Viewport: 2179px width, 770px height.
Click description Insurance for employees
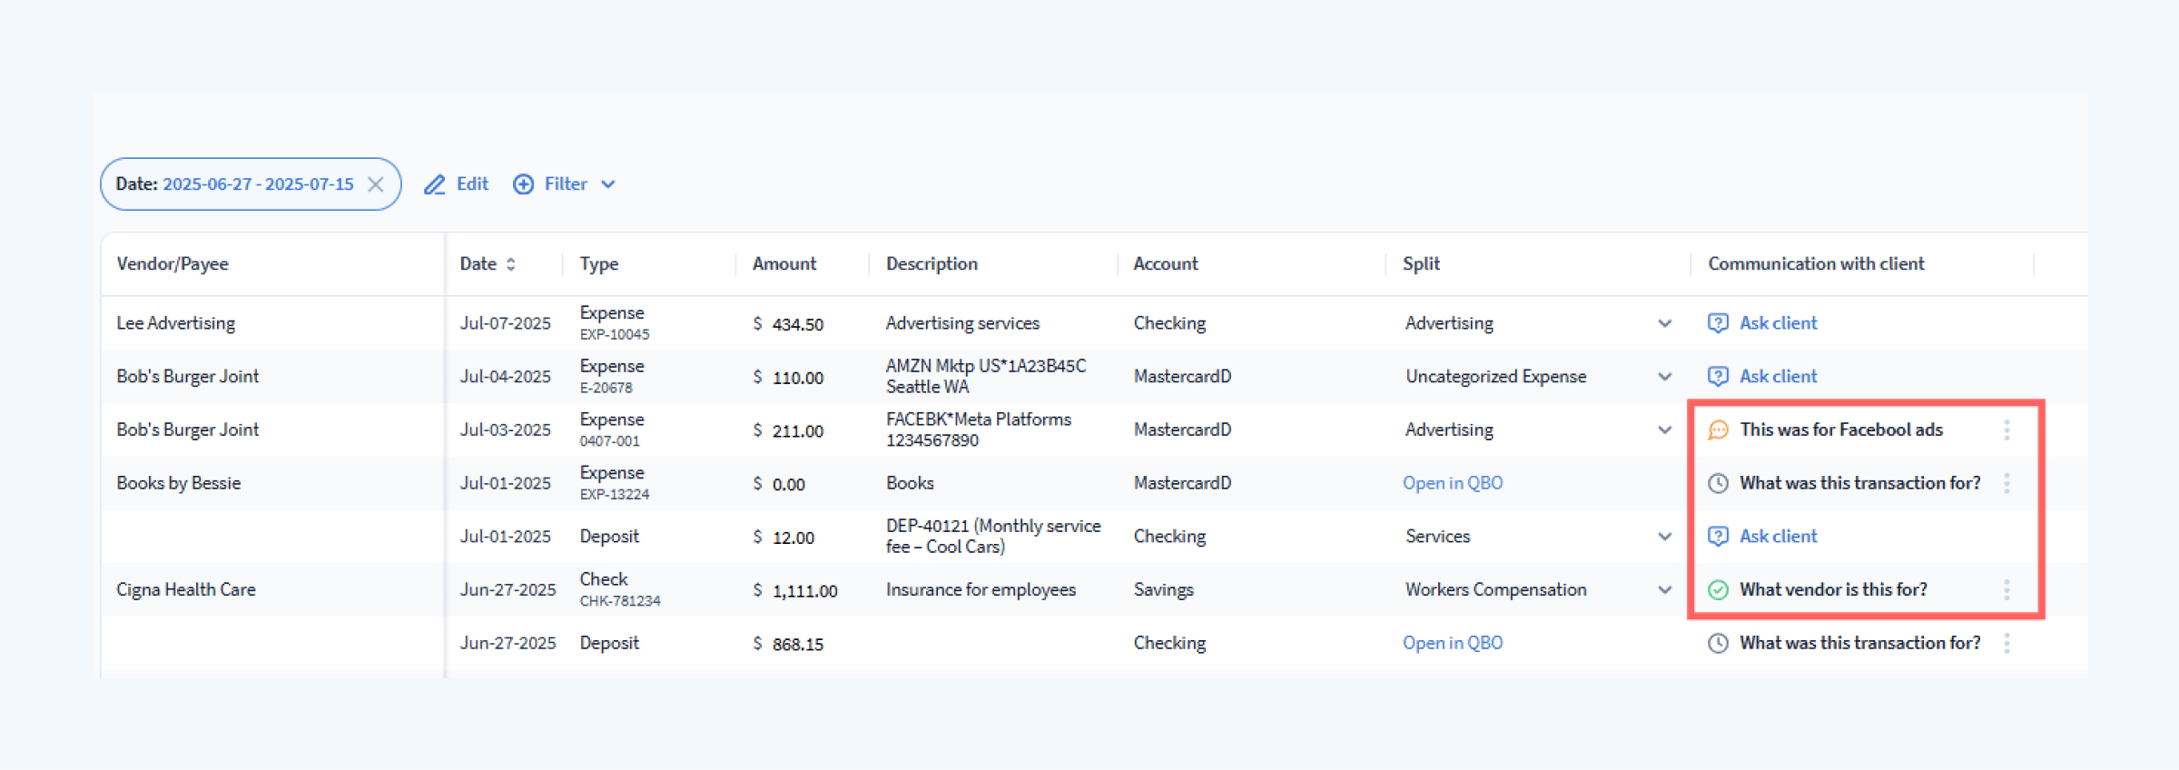(981, 589)
